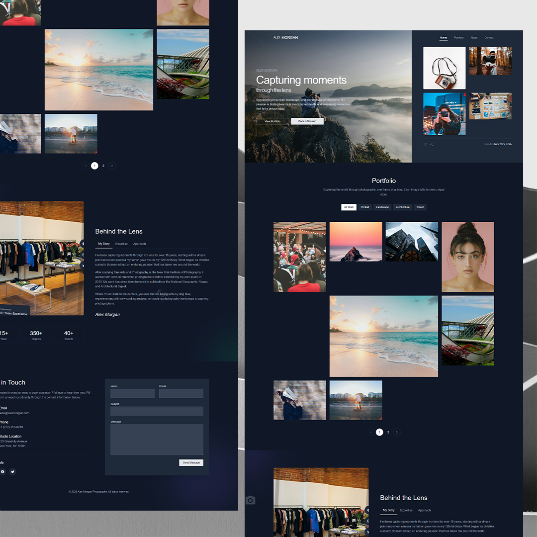This screenshot has height=537, width=537.
Task: Click the heart icon below the hero thumbnails
Action: [x=425, y=144]
